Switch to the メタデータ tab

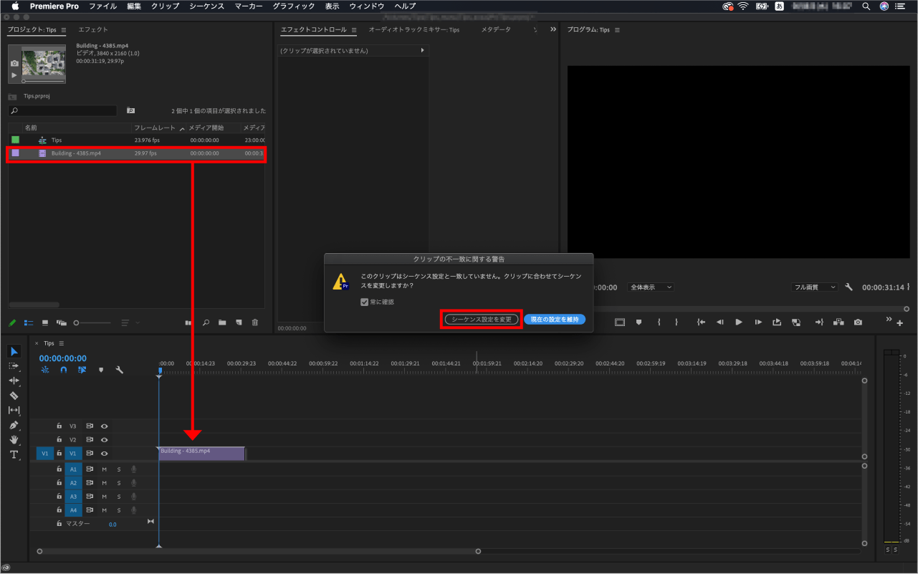(x=496, y=29)
